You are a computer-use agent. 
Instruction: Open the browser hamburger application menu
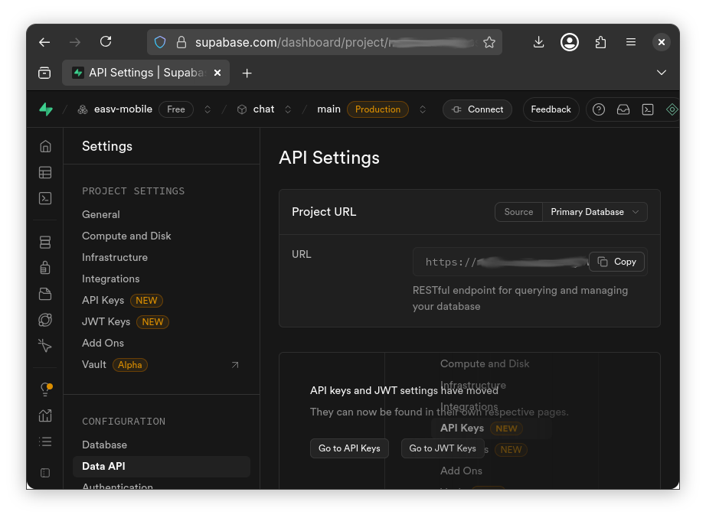point(631,42)
